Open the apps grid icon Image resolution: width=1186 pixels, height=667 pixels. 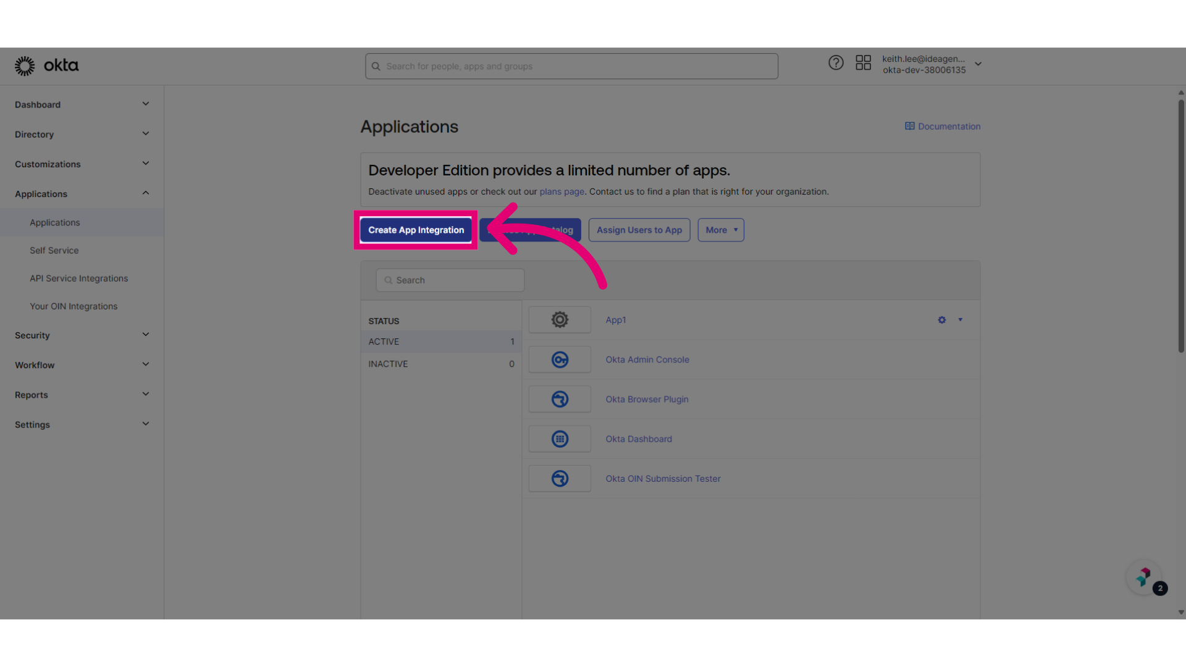pos(863,63)
